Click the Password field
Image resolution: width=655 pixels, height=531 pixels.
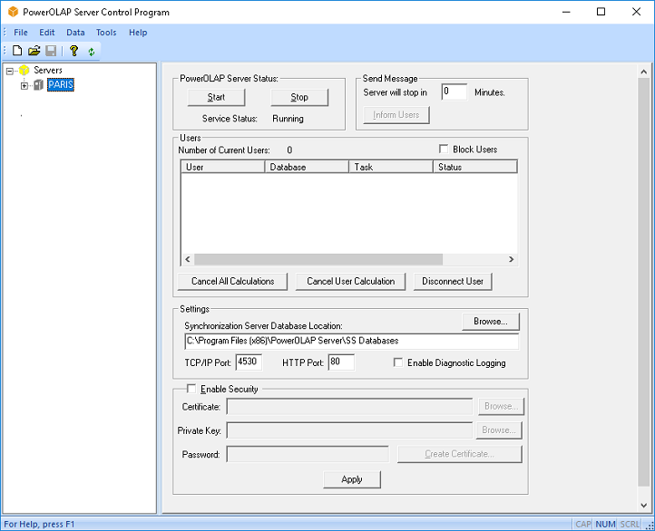click(x=308, y=454)
